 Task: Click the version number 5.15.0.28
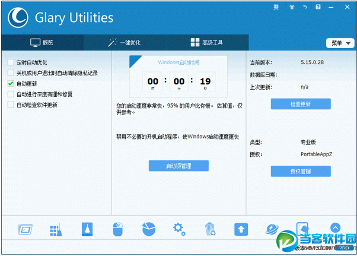312,62
